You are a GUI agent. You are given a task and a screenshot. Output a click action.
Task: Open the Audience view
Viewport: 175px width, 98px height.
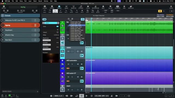(118, 7)
